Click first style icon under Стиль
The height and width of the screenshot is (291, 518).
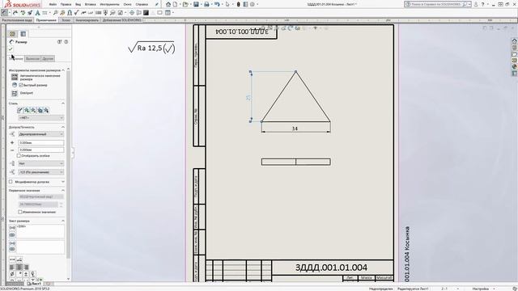[x=19, y=110]
